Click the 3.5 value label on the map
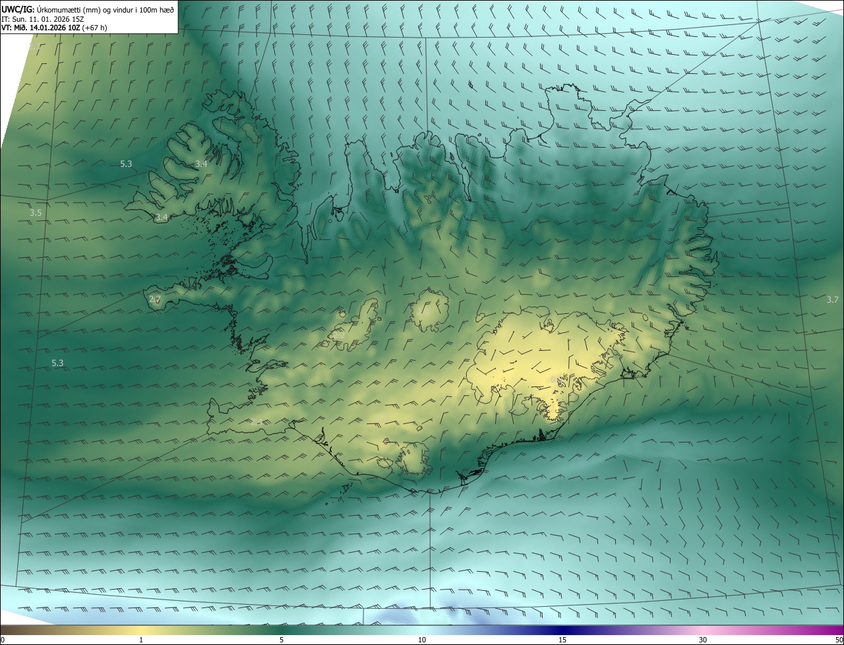This screenshot has width=844, height=645. [36, 213]
